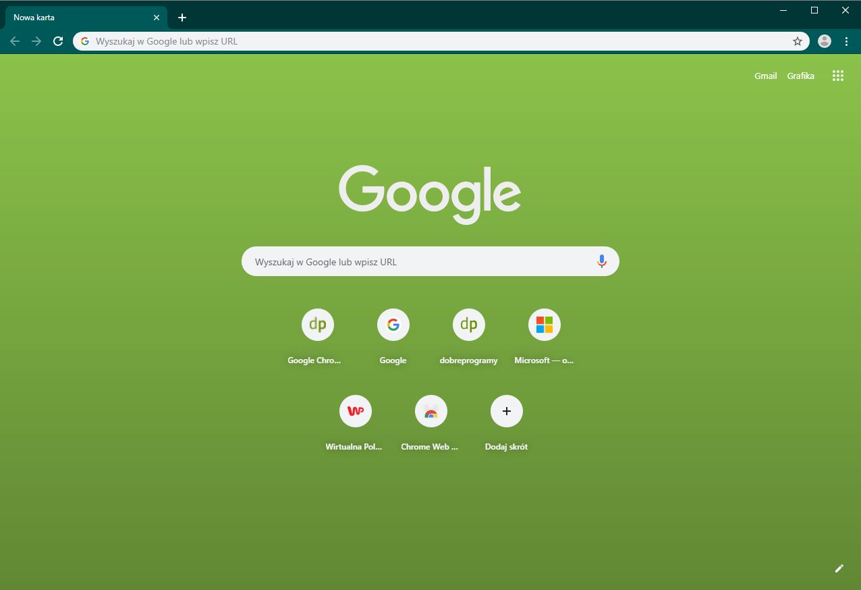Close the Nowa karta tab
This screenshot has height=590, width=861.
(x=157, y=18)
